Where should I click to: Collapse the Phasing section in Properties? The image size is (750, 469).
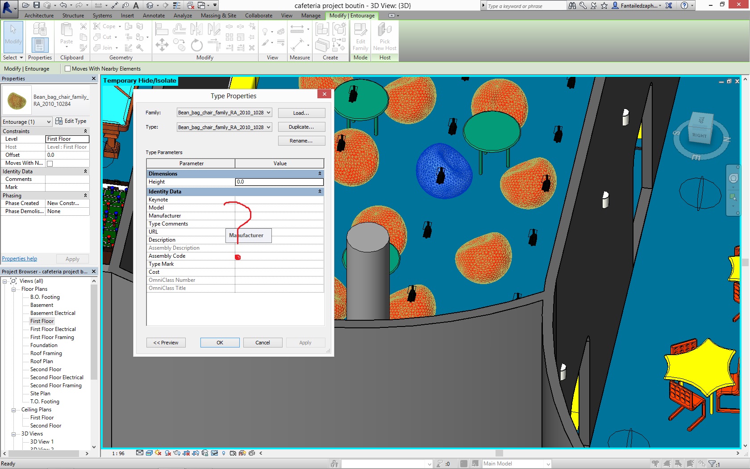(x=85, y=196)
